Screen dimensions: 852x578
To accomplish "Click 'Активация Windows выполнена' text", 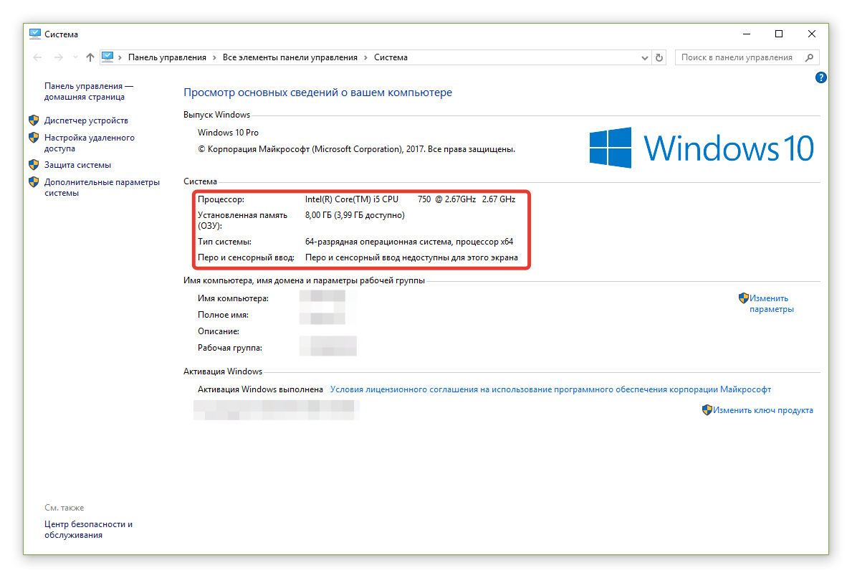I will click(x=260, y=389).
